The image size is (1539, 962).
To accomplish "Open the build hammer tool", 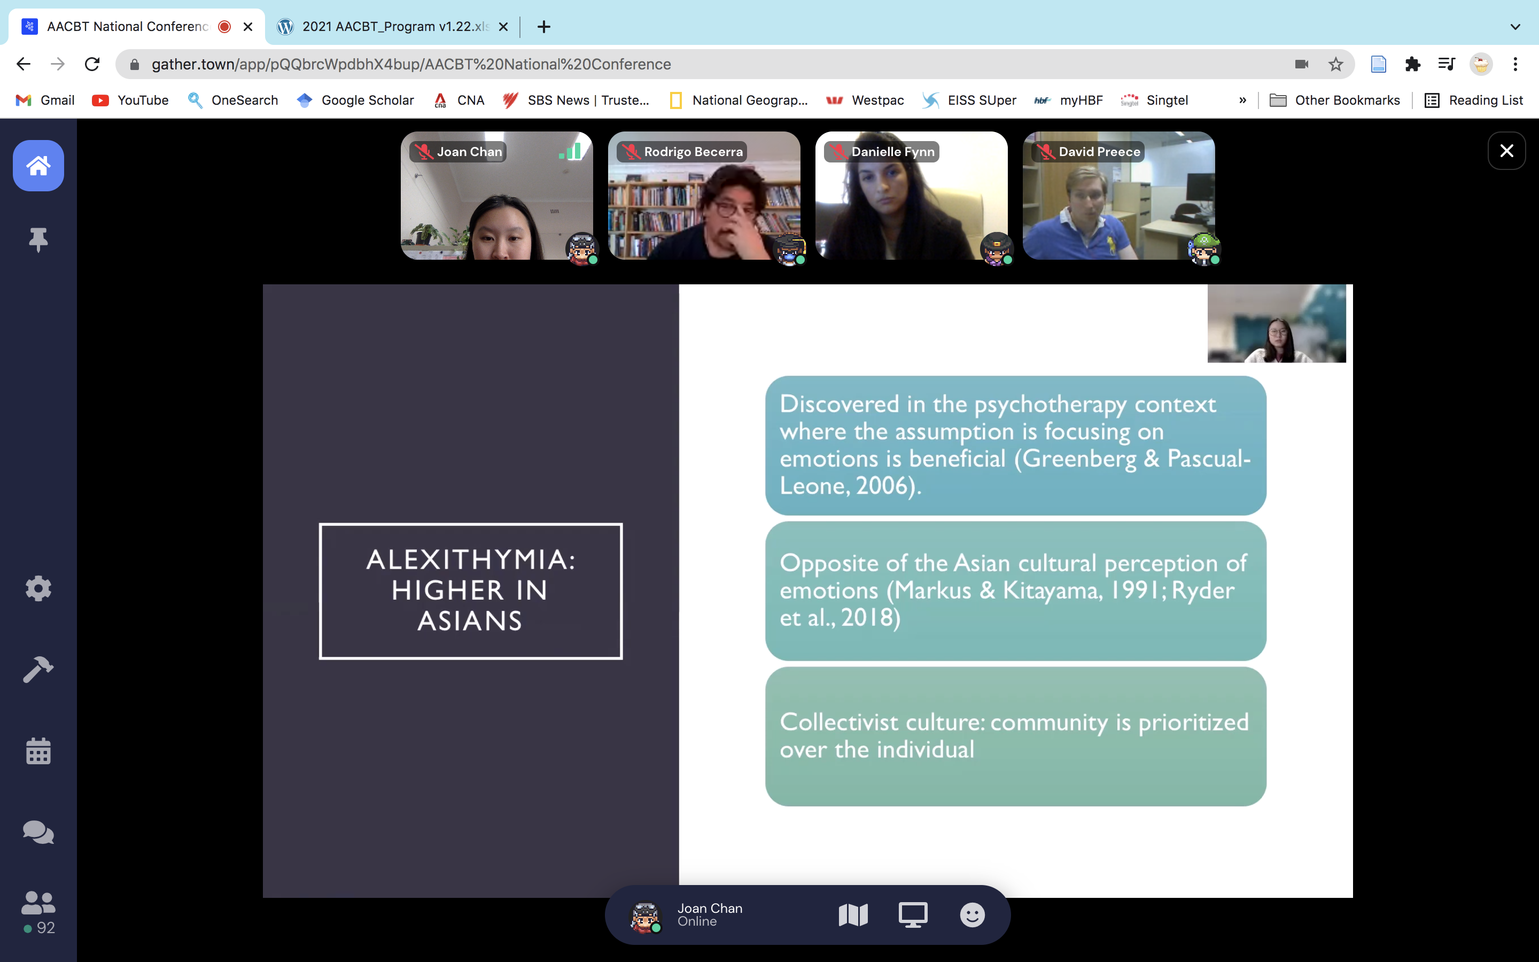I will click(x=38, y=669).
